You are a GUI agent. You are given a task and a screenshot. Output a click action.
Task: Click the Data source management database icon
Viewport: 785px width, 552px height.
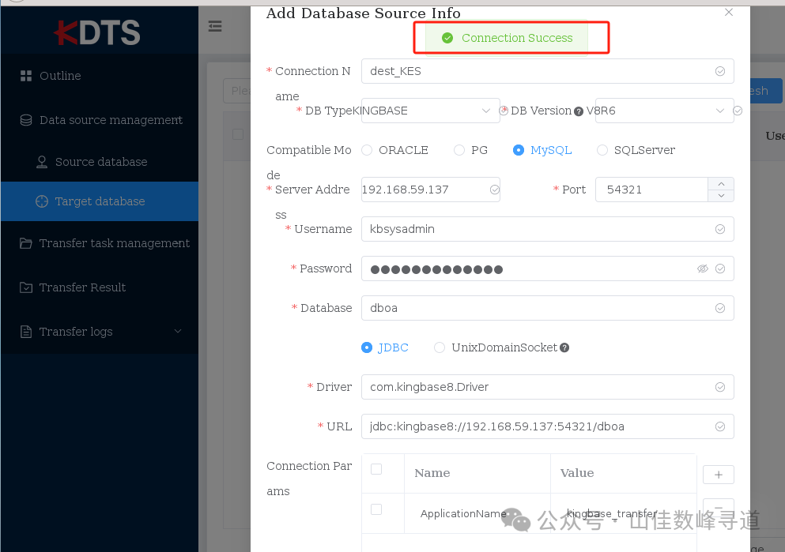pyautogui.click(x=25, y=120)
